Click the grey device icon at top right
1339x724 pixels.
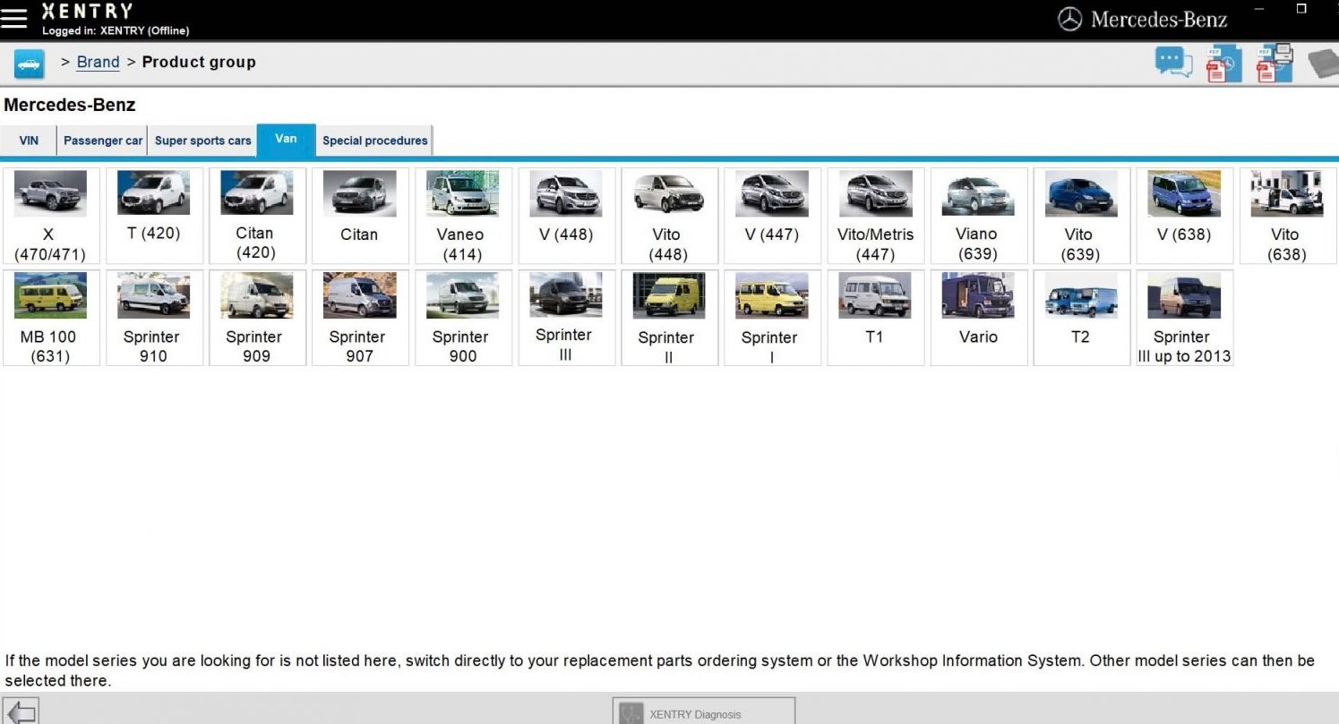click(x=1323, y=64)
